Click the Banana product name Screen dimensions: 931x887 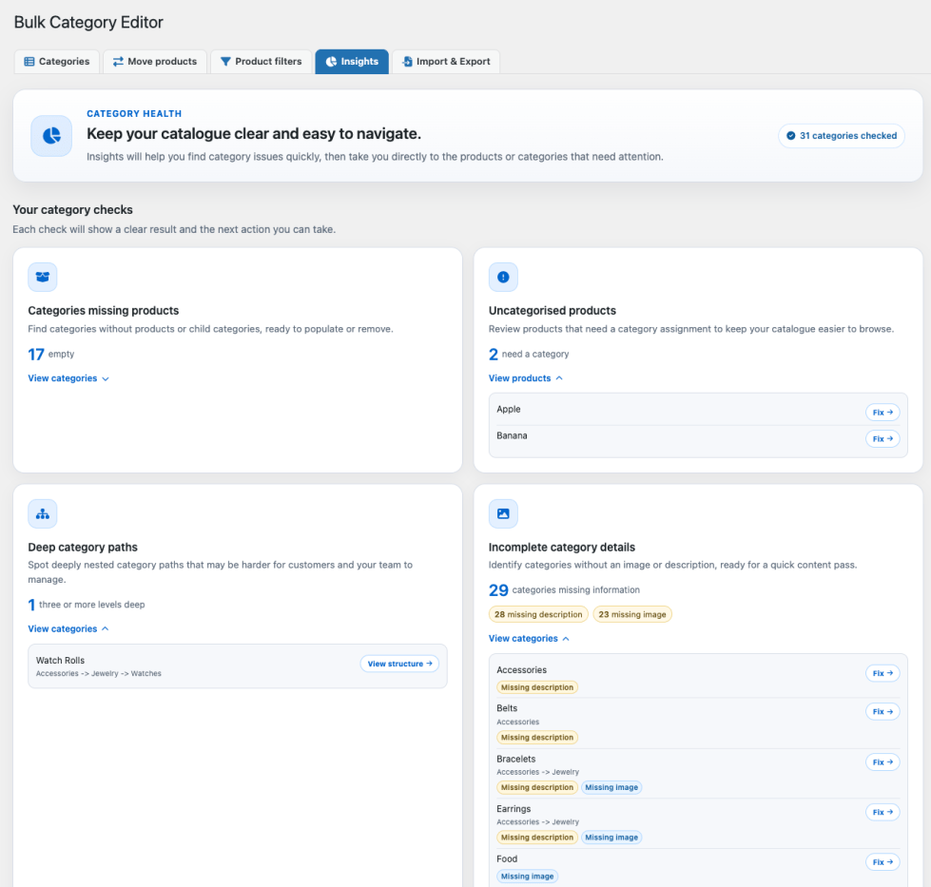(x=512, y=435)
